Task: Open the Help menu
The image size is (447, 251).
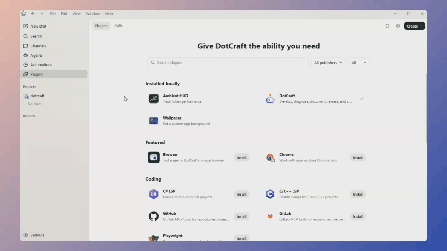Action: 109,14
